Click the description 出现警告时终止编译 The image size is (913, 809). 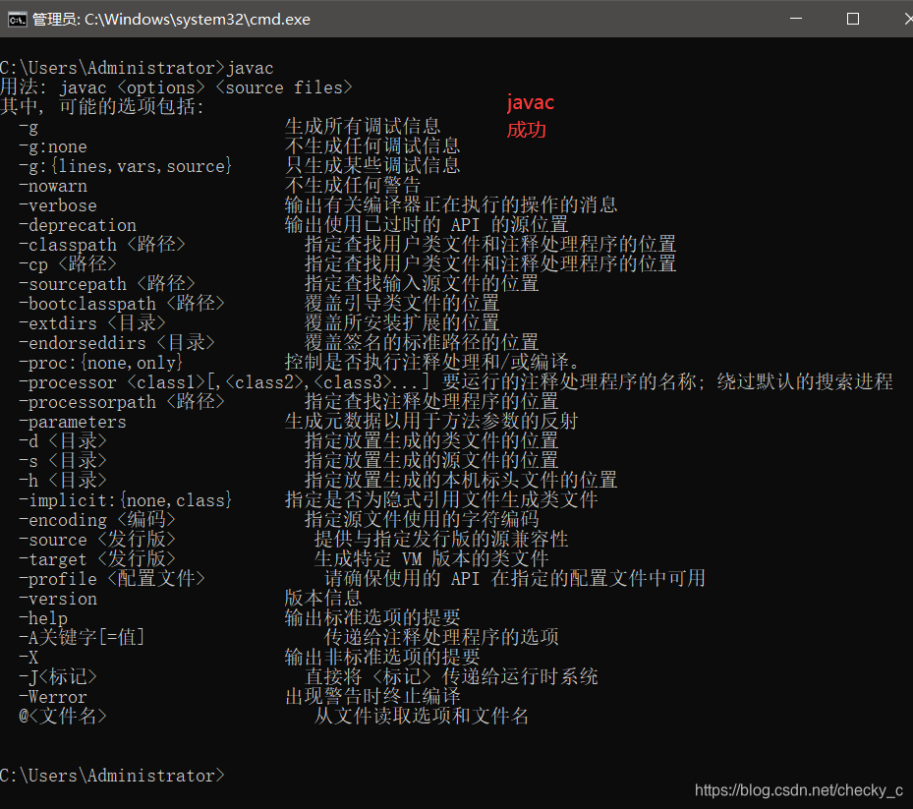click(x=372, y=697)
